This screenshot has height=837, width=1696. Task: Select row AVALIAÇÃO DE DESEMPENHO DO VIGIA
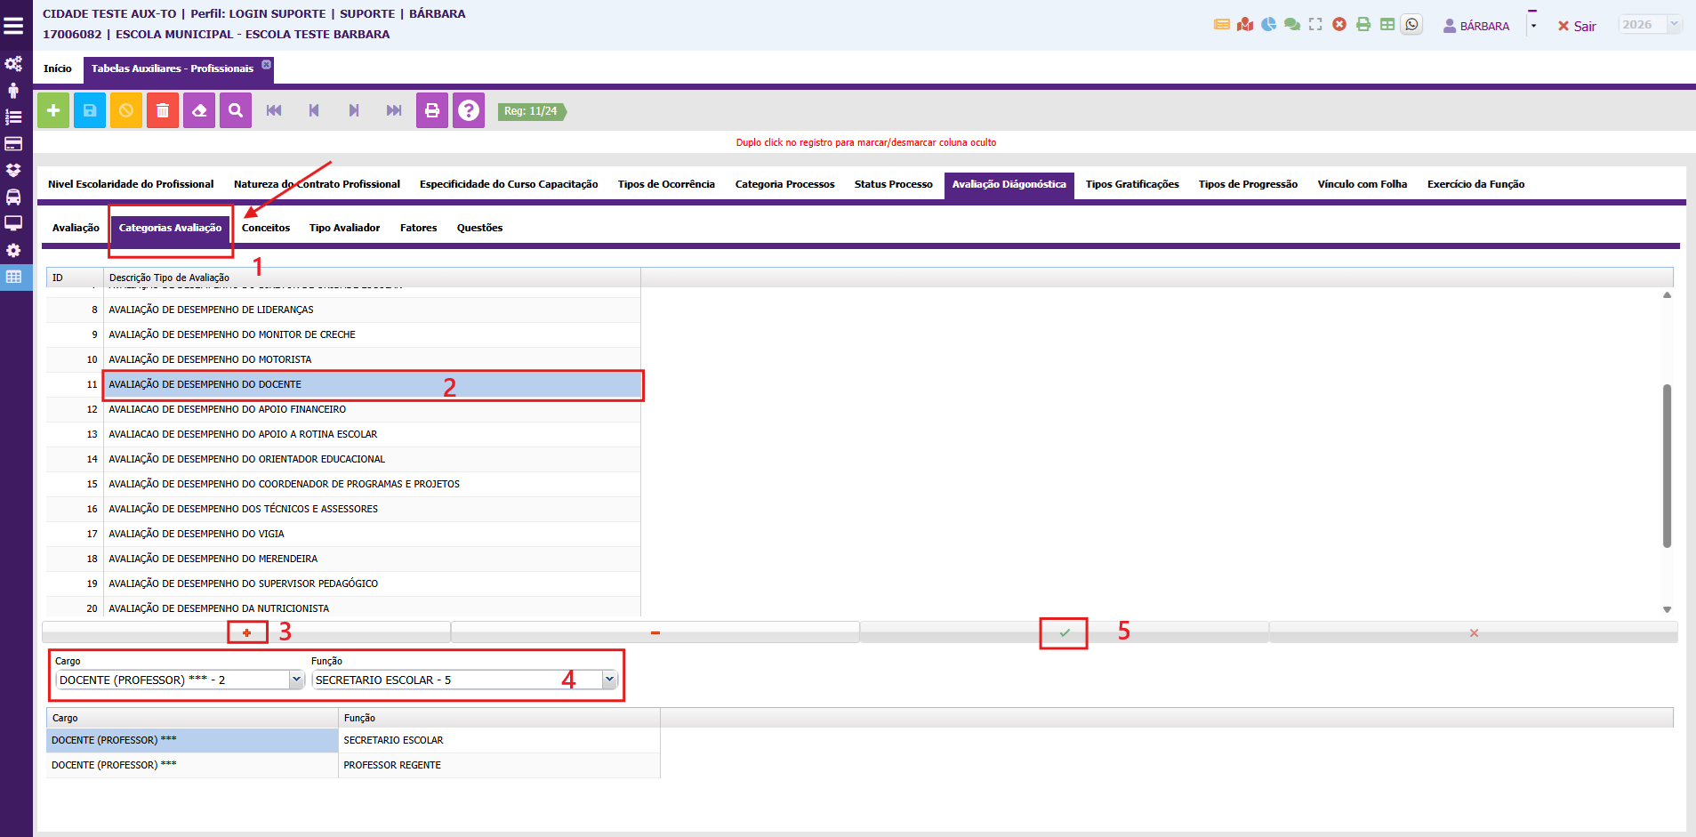pyautogui.click(x=197, y=534)
